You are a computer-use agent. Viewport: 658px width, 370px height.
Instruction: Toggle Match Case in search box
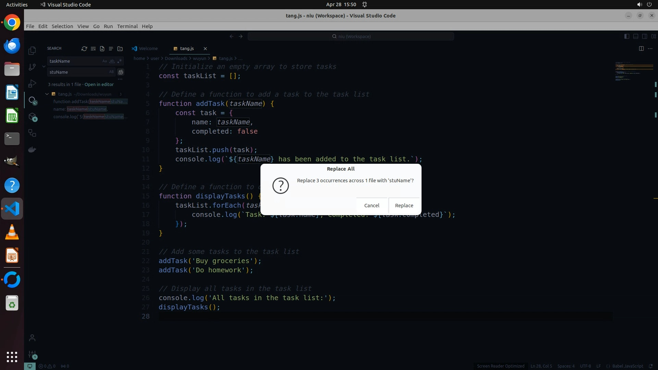(105, 61)
